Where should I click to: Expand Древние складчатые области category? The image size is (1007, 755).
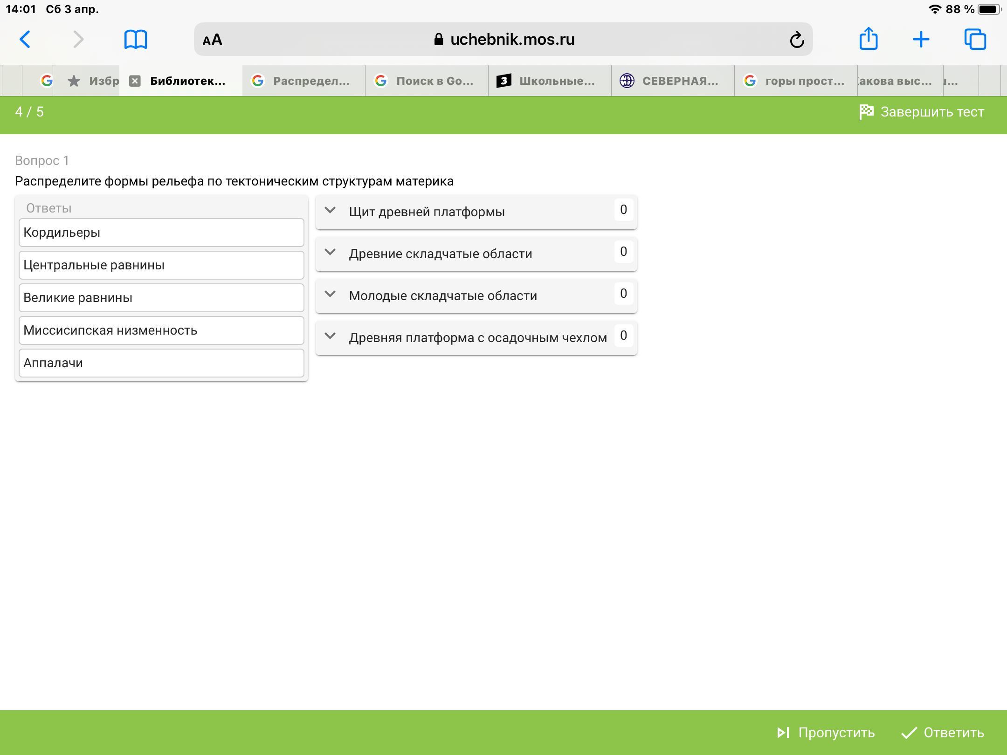[x=330, y=253]
